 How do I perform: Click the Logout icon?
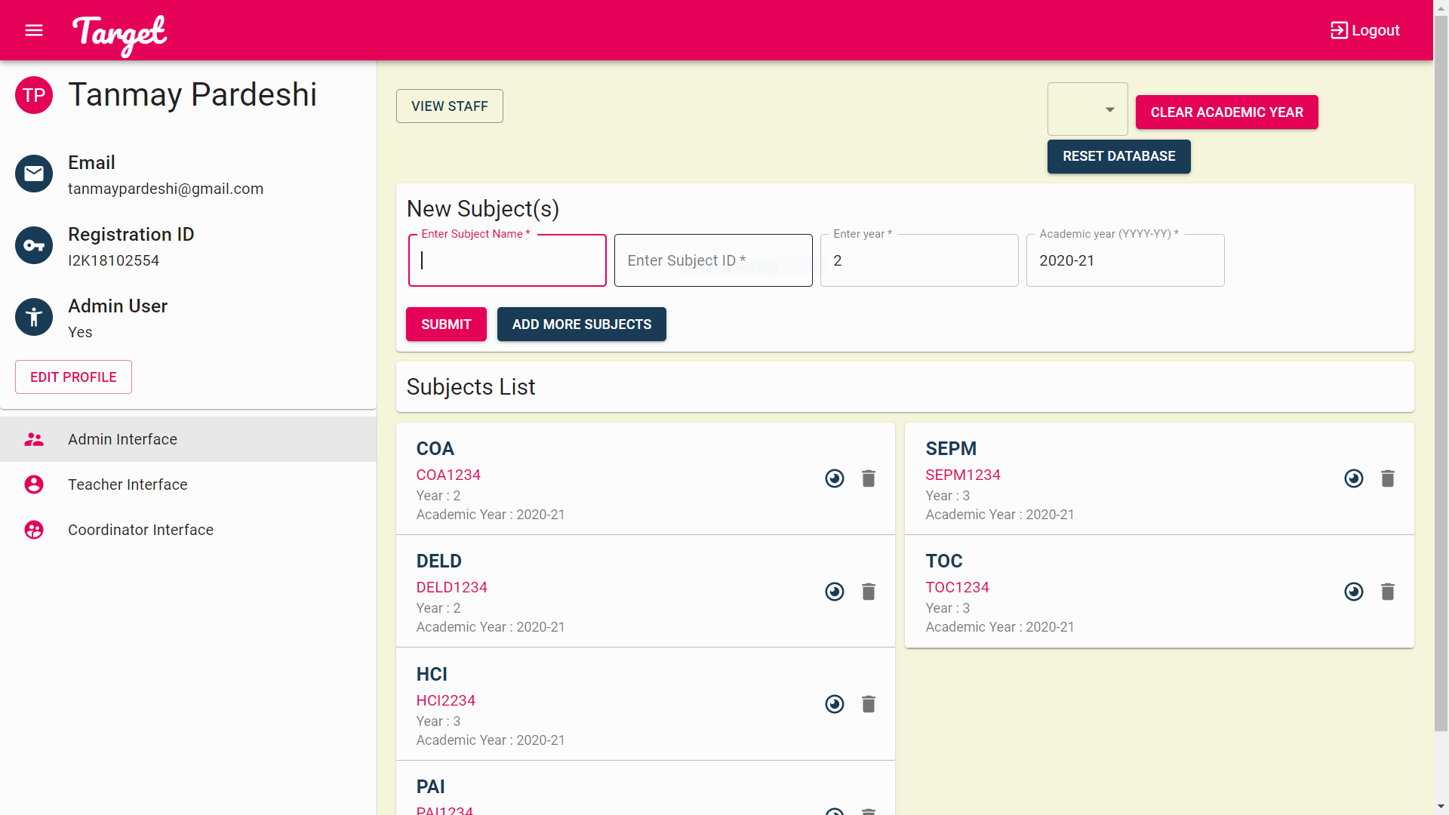1339,30
